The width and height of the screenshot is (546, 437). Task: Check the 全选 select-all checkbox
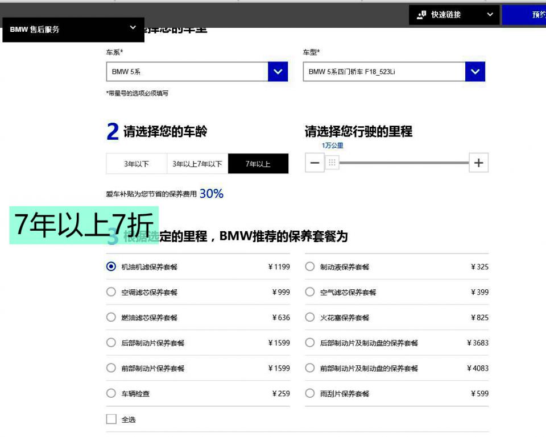(111, 419)
